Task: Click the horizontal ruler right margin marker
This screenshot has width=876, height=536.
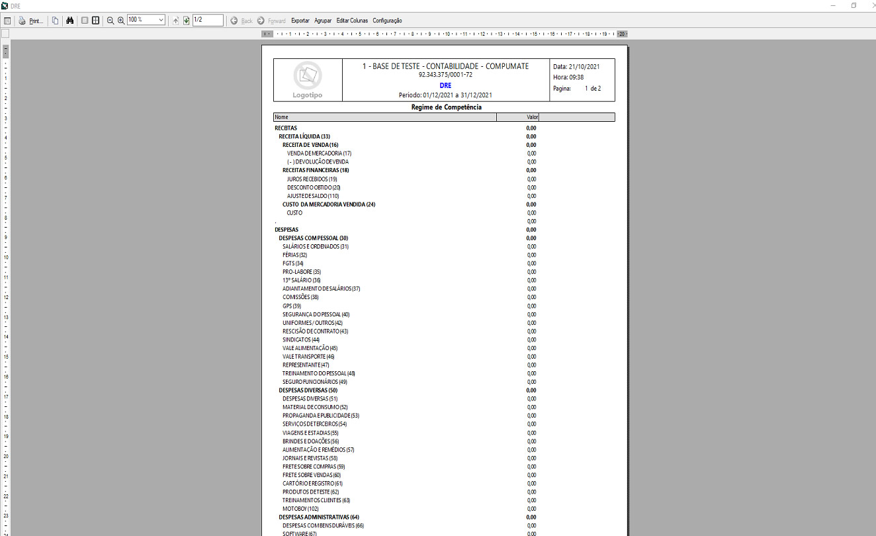Action: 622,34
